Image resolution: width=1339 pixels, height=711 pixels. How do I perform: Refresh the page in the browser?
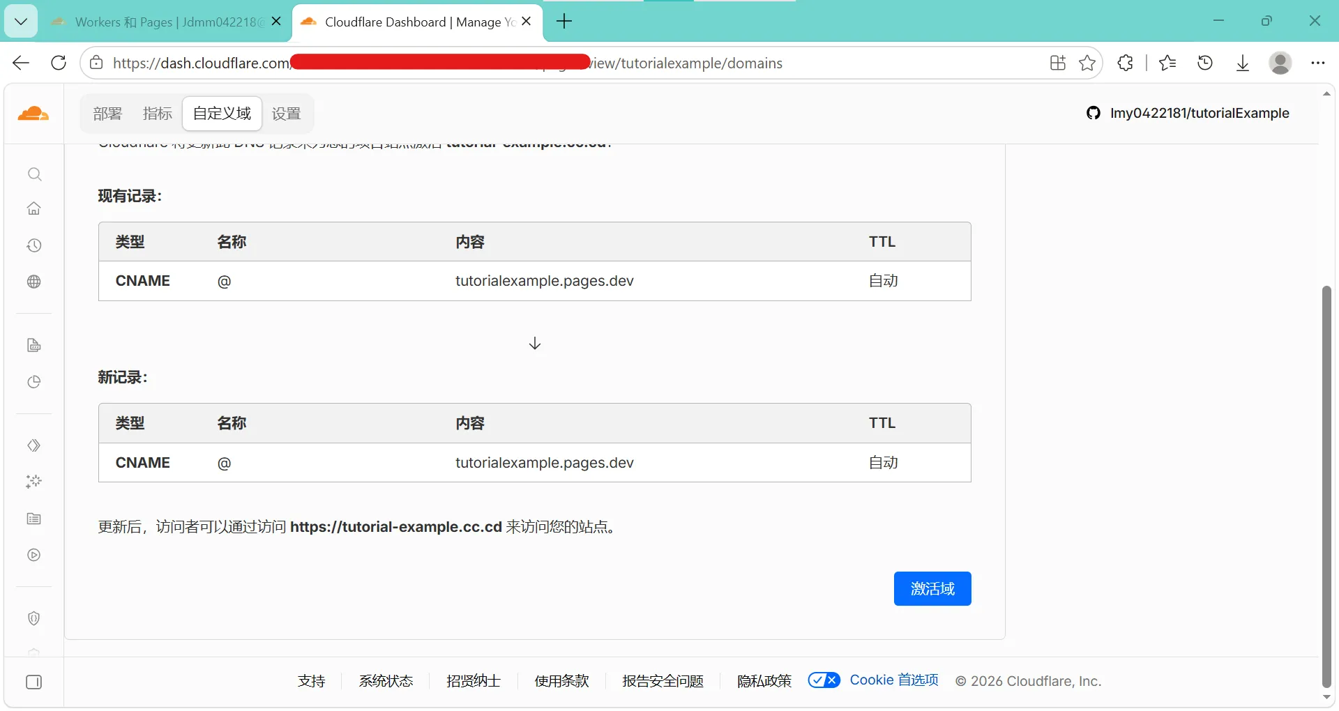59,63
